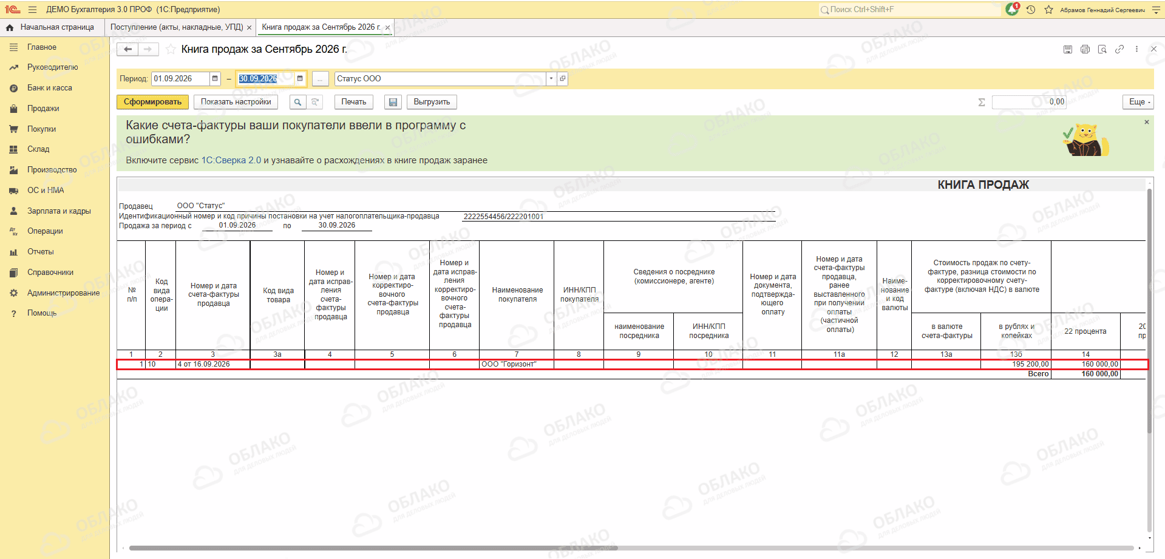
Task: Click the printer icon in the header
Action: [1085, 49]
